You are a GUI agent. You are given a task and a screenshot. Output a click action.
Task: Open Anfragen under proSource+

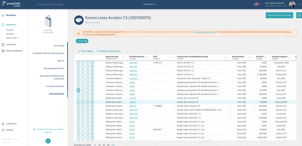[10, 34]
